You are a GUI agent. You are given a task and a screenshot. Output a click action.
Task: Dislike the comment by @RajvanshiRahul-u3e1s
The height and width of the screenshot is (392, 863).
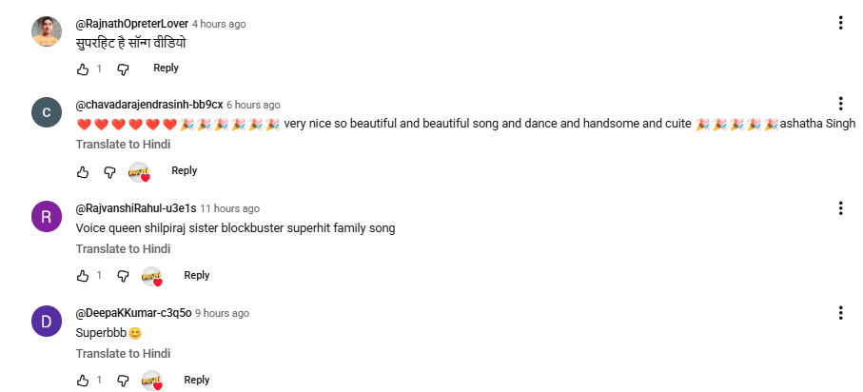click(x=123, y=276)
